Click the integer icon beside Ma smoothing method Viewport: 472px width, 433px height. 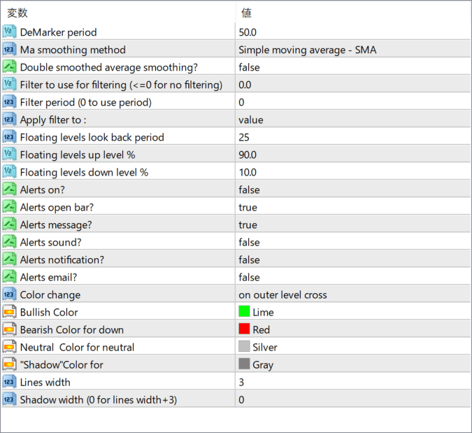click(x=9, y=50)
